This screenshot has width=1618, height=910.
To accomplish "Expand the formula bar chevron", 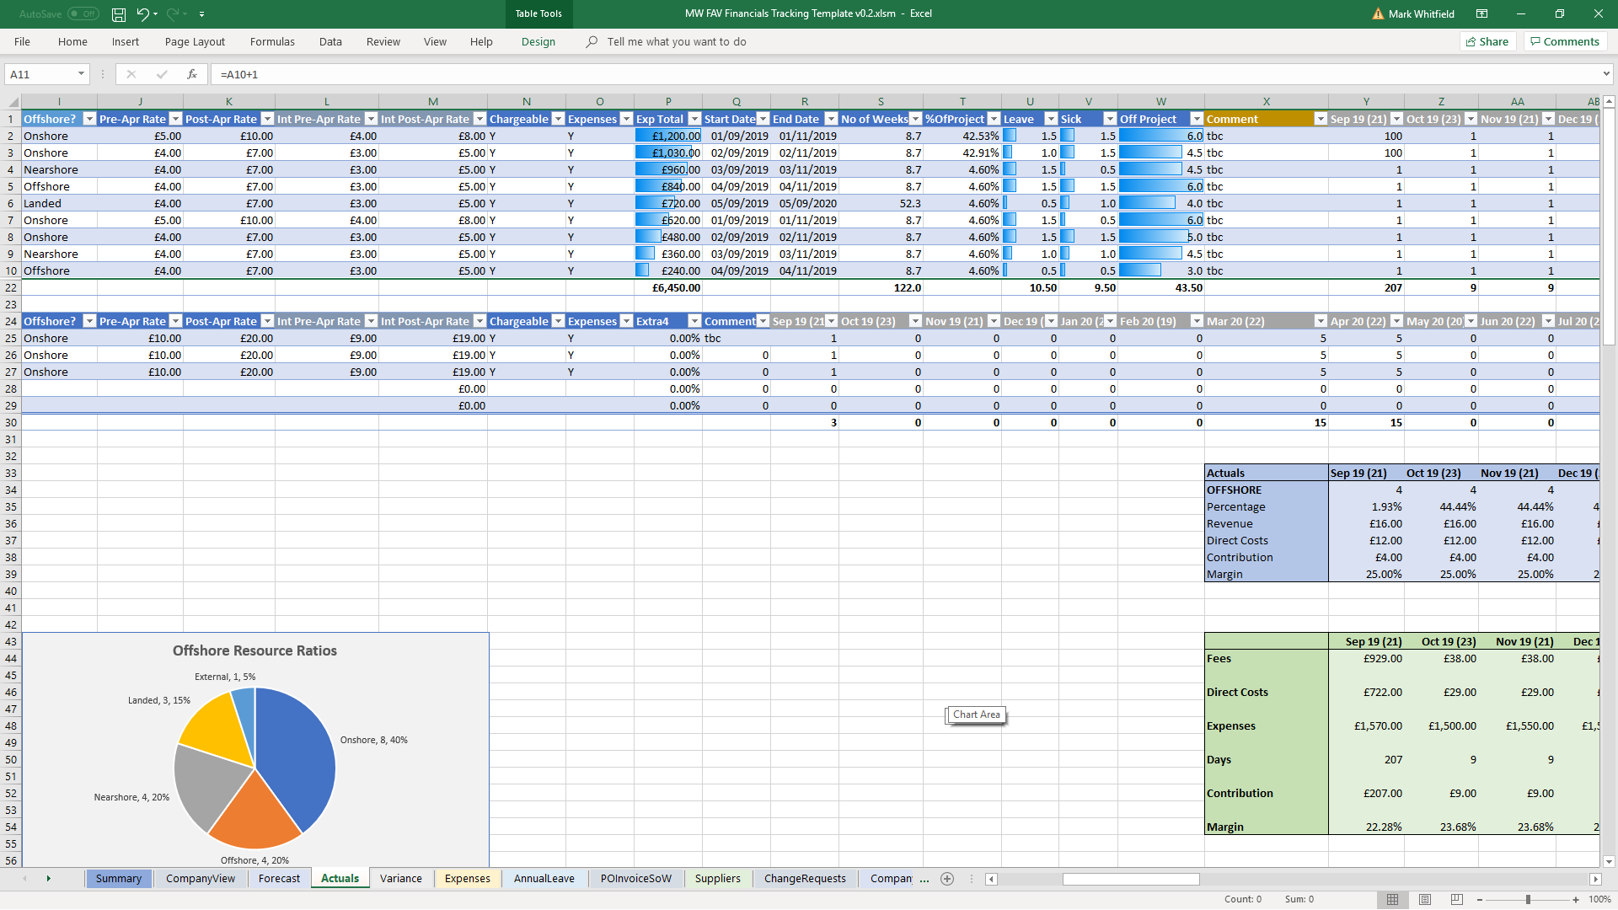I will coord(1606,74).
